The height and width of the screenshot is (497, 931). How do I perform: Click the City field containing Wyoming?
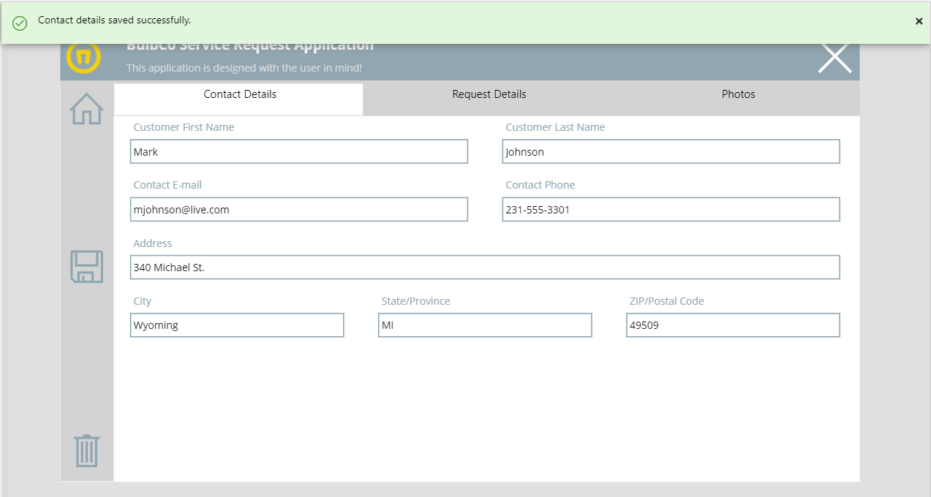coord(237,325)
